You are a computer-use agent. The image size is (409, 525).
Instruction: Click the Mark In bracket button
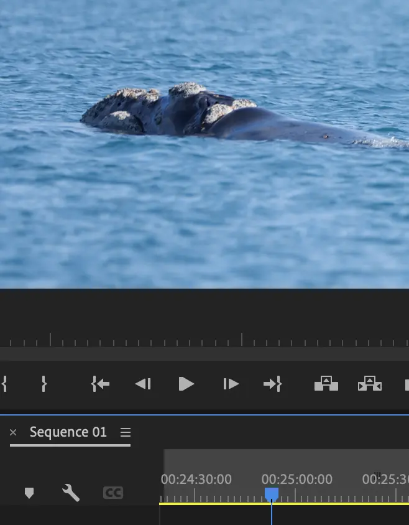[x=4, y=384]
